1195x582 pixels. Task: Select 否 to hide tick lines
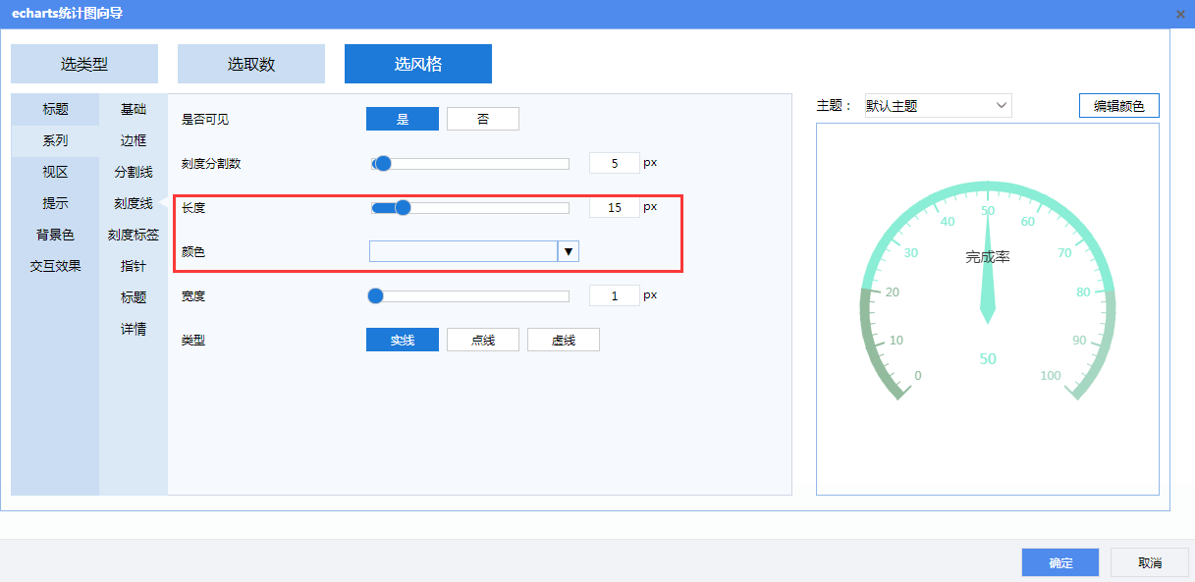pyautogui.click(x=483, y=119)
